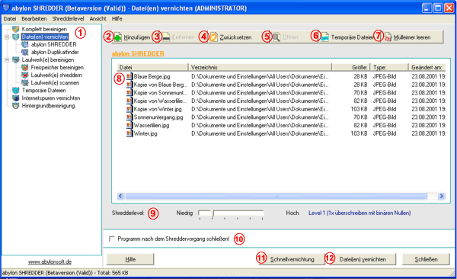Click the file list scroll right arrow

[x=442, y=196]
